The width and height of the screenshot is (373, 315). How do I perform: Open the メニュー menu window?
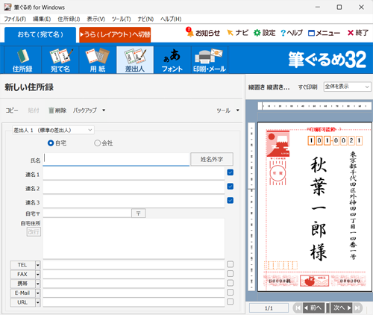324,33
